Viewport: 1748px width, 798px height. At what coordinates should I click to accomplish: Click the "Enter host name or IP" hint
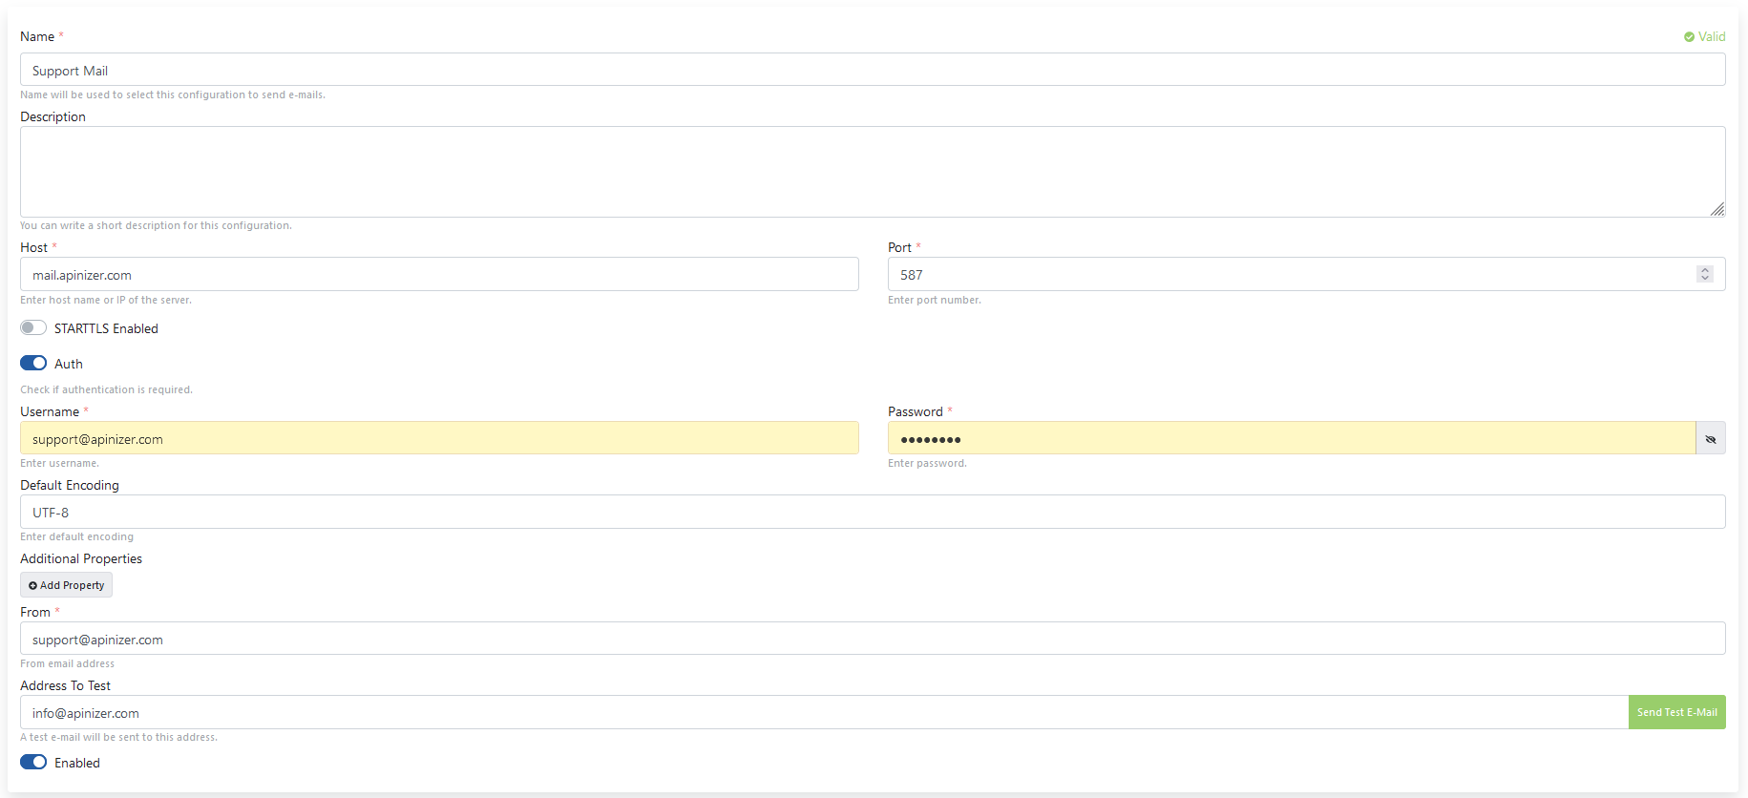click(106, 300)
